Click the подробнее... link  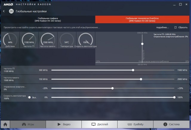click(x=162, y=27)
